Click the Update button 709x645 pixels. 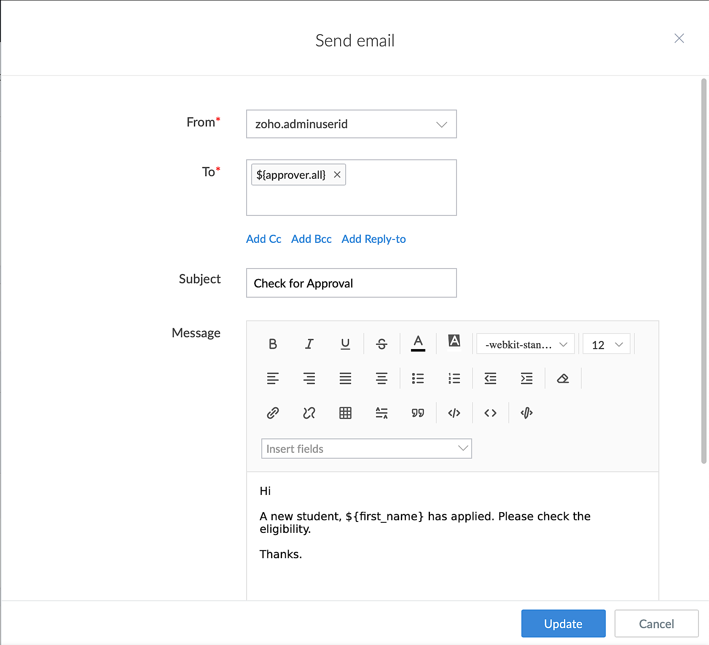[563, 623]
